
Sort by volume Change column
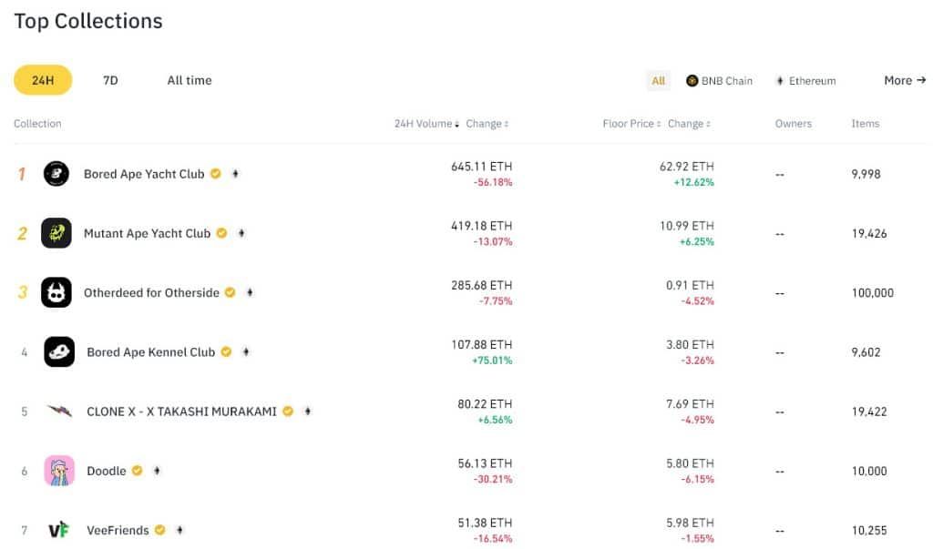coord(487,124)
